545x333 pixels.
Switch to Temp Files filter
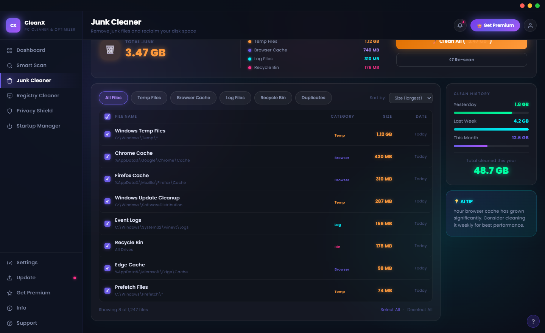[149, 98]
